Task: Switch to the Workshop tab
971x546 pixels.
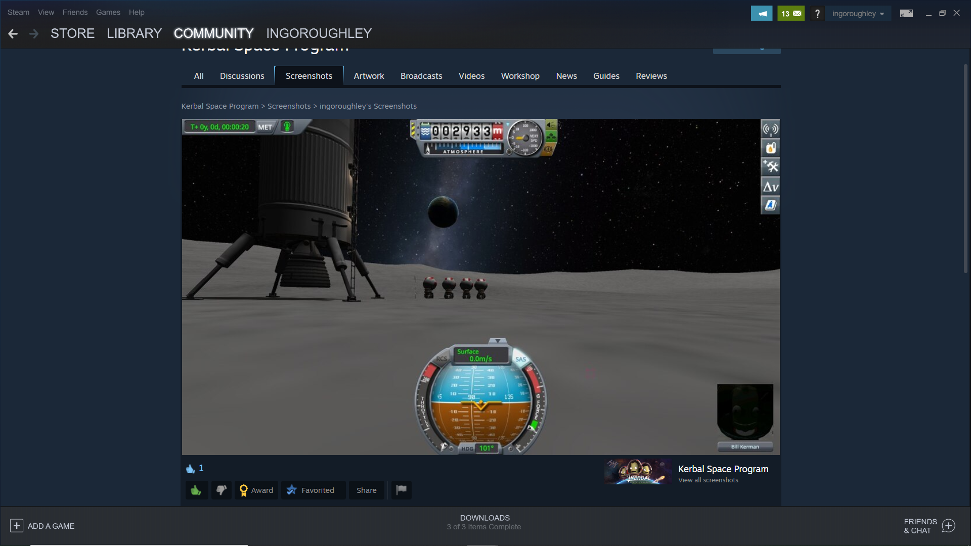Action: coord(520,76)
